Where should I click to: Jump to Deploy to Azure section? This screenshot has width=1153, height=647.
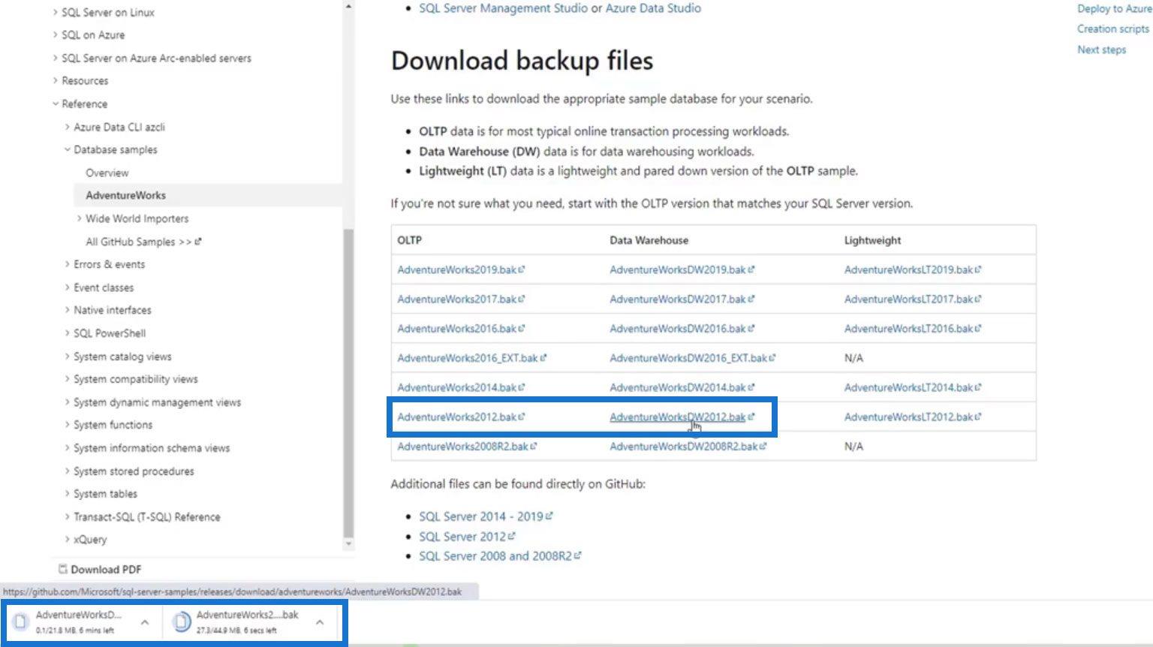[1114, 8]
